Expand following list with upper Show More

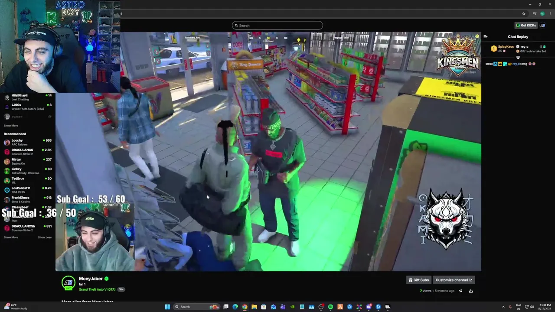(x=11, y=126)
